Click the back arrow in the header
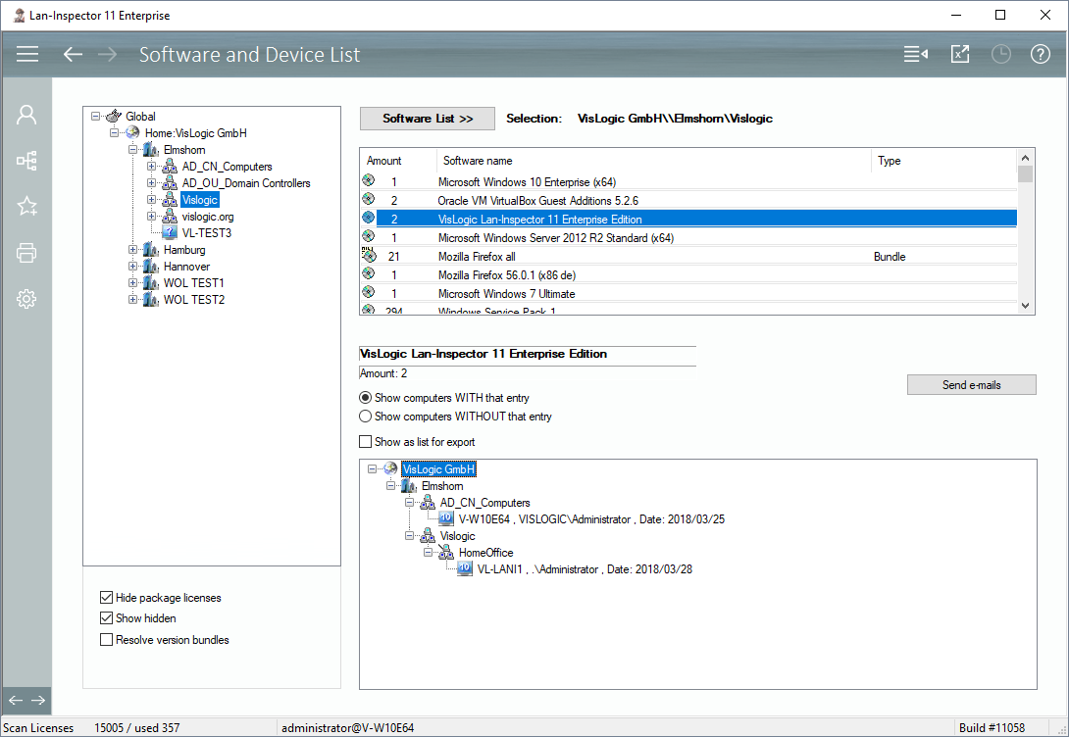 (x=73, y=54)
